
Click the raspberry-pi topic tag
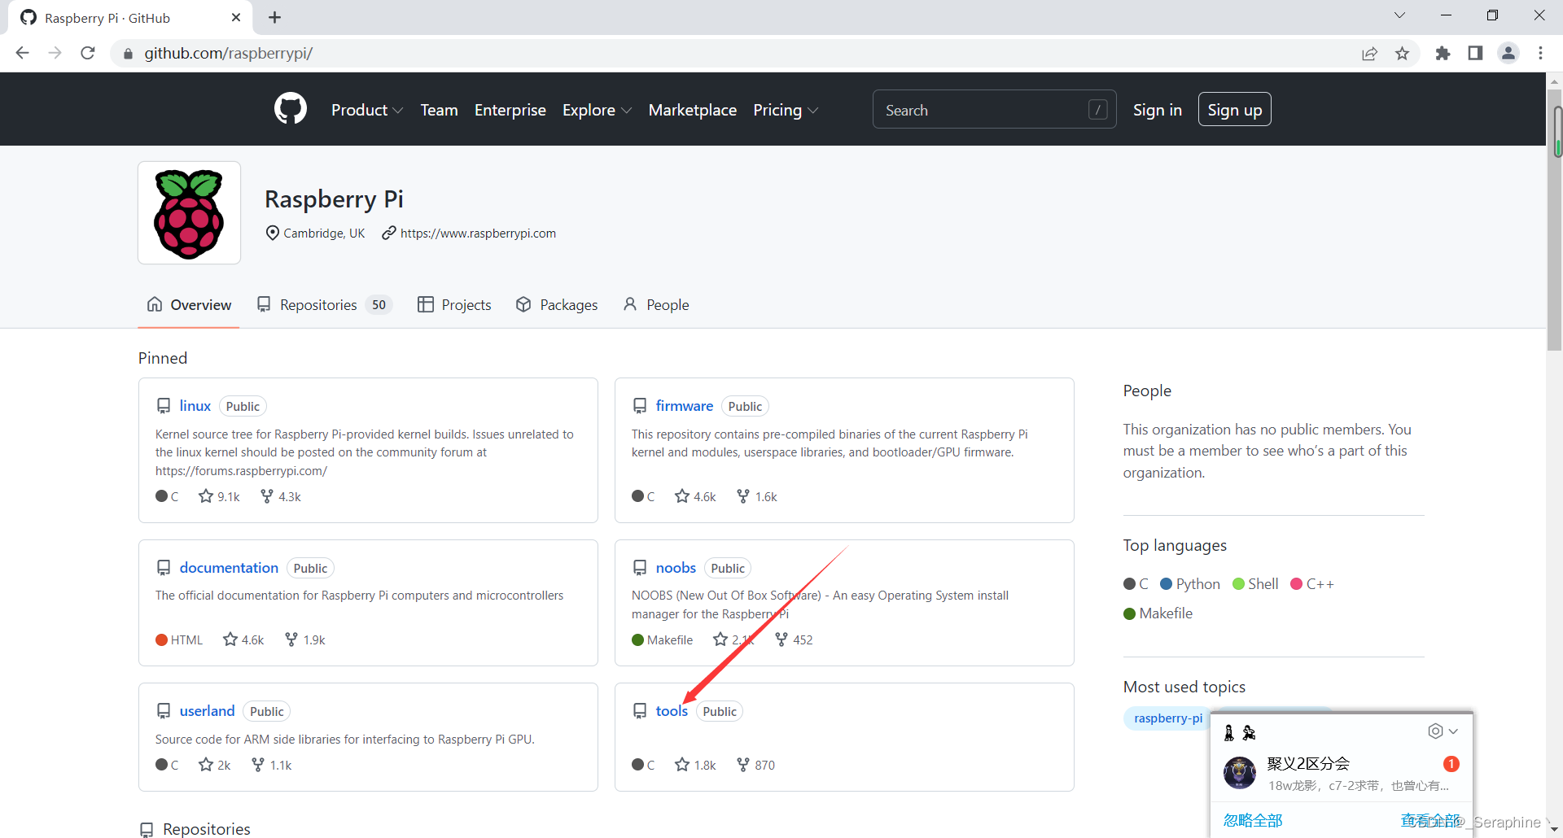(x=1167, y=718)
